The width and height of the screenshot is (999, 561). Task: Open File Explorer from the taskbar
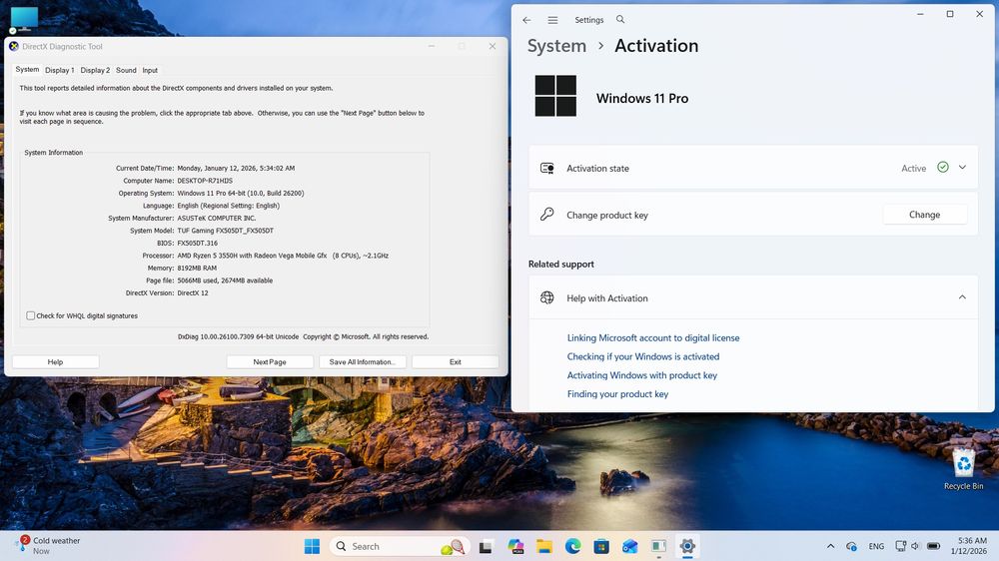(x=544, y=546)
